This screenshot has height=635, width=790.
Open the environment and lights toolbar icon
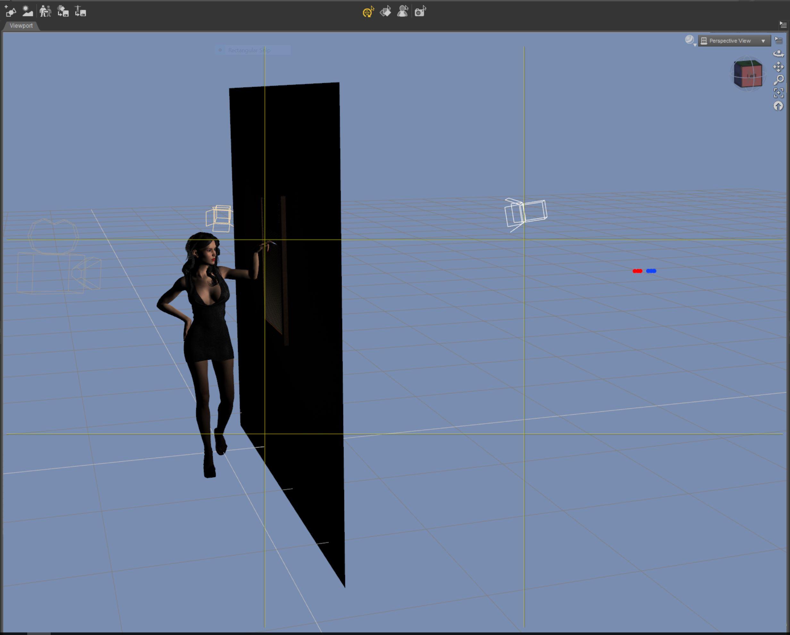27,11
